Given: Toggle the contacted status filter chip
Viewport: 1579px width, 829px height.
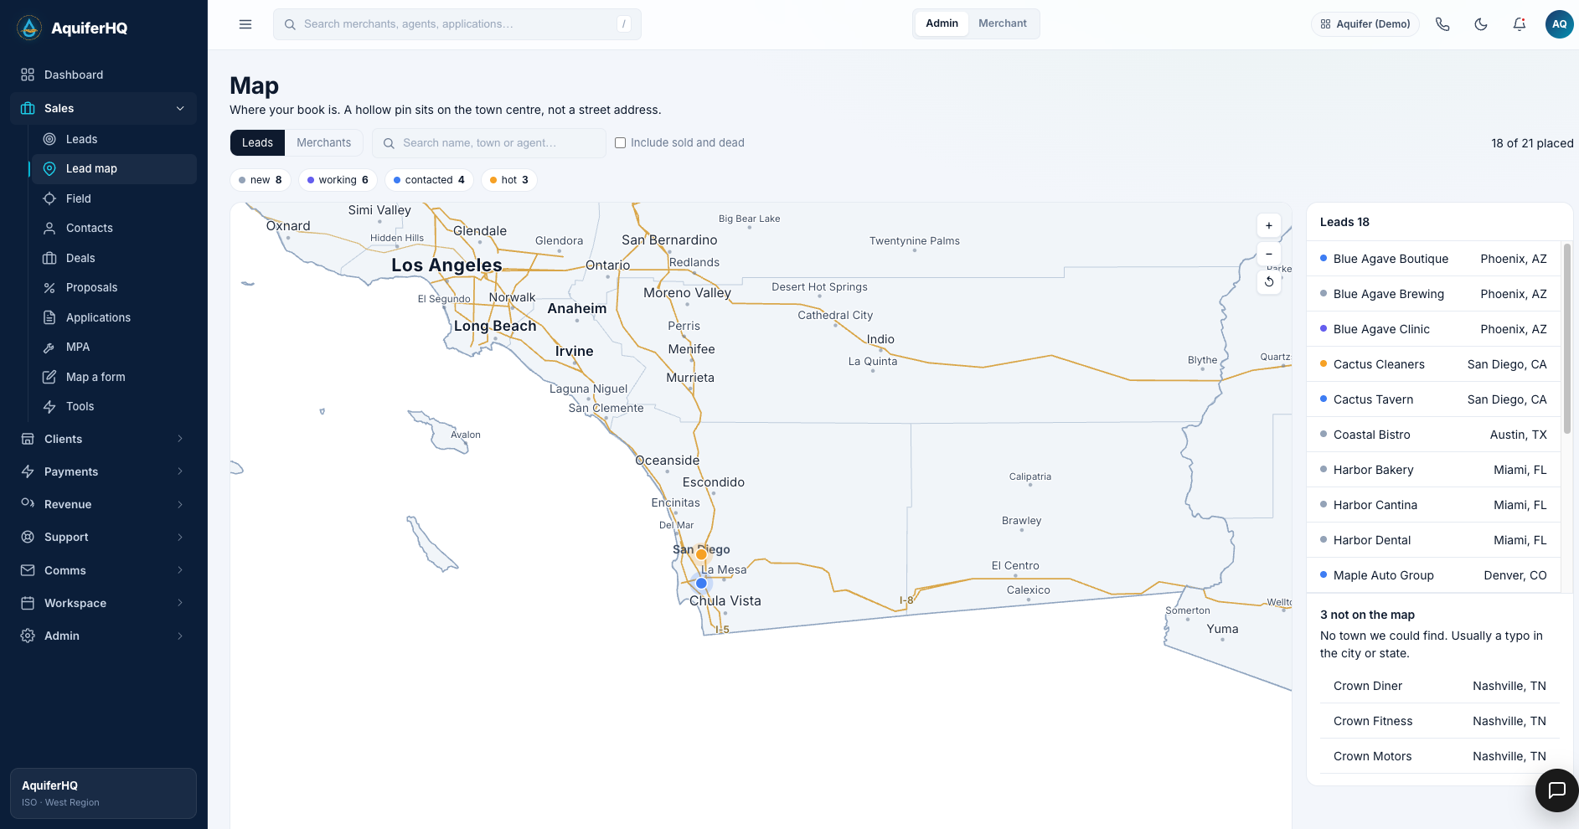Looking at the screenshot, I should click(429, 180).
